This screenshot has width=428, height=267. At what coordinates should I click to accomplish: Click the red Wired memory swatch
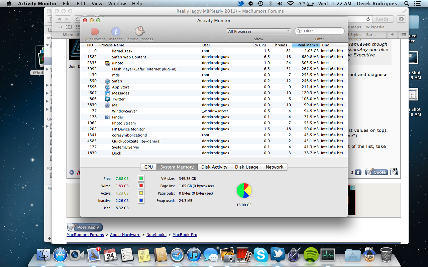tap(141, 186)
